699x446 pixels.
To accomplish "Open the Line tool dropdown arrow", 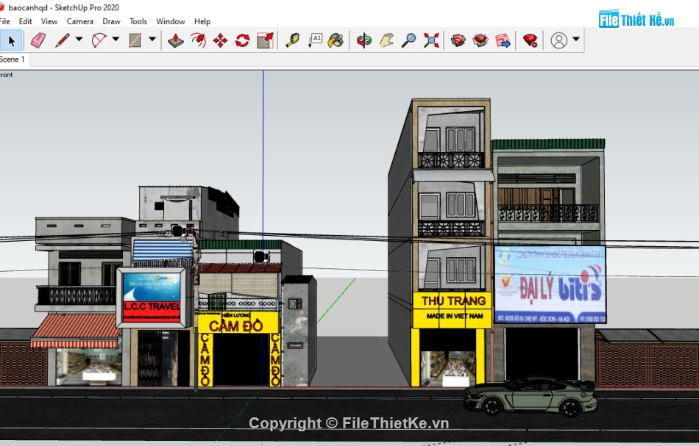I will [79, 39].
